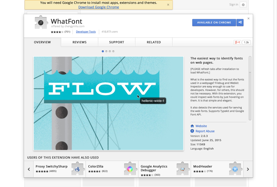The image size is (277, 187).
Task: Click the Google +1 button
Action: click(x=237, y=42)
